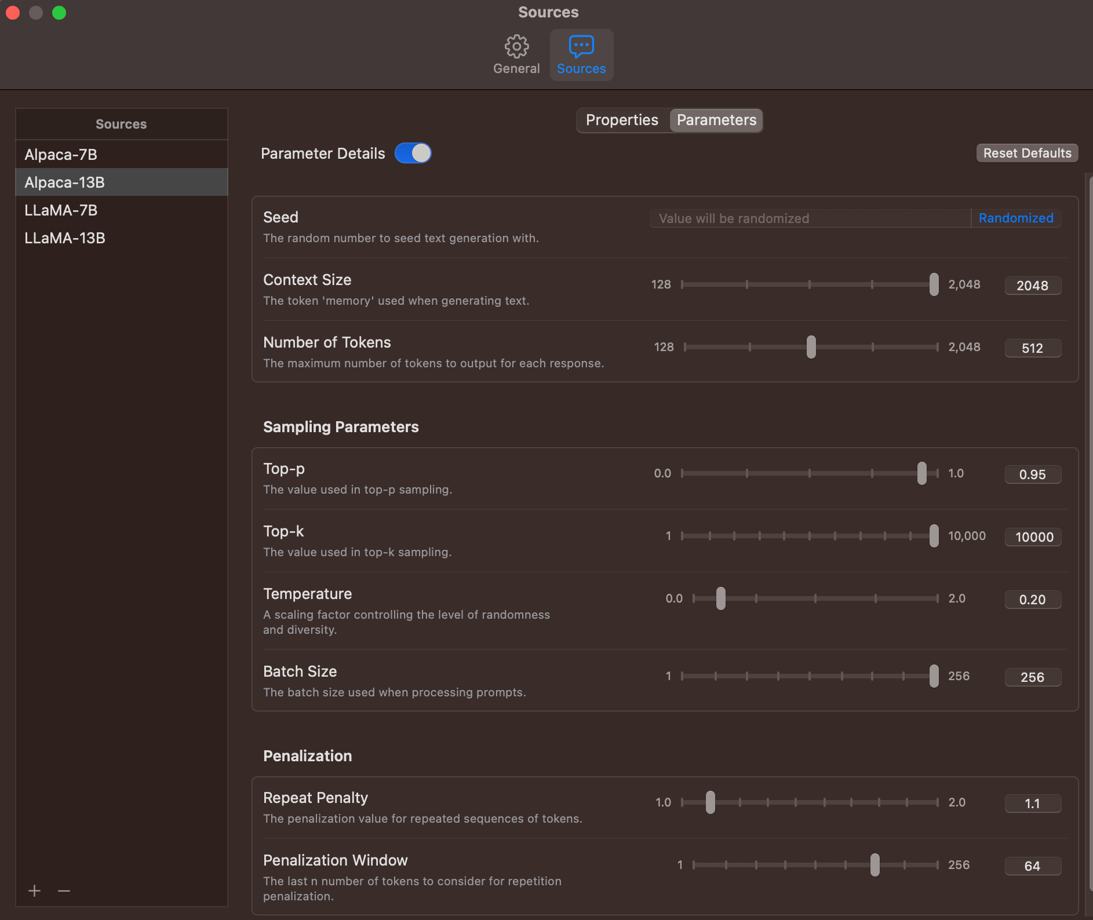Edit the Top-k value field 10000

(1033, 537)
